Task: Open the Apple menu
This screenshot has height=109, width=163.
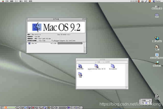Action: (3, 1)
